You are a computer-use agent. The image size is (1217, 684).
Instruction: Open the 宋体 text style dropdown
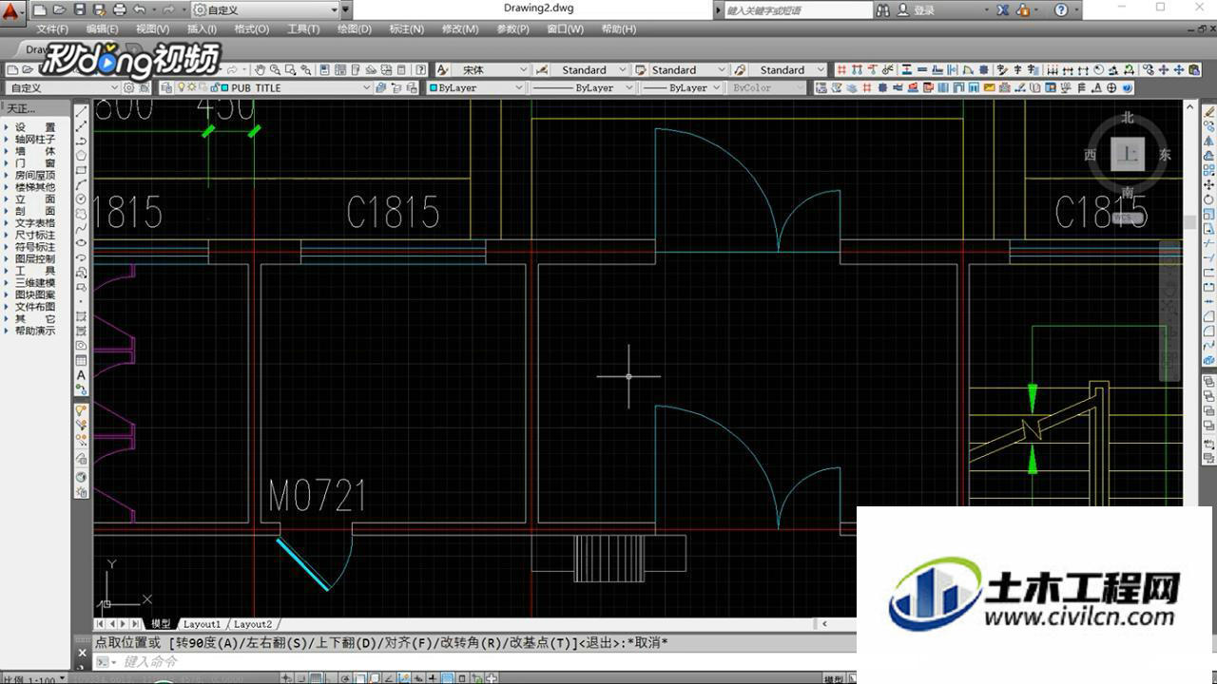pyautogui.click(x=491, y=69)
